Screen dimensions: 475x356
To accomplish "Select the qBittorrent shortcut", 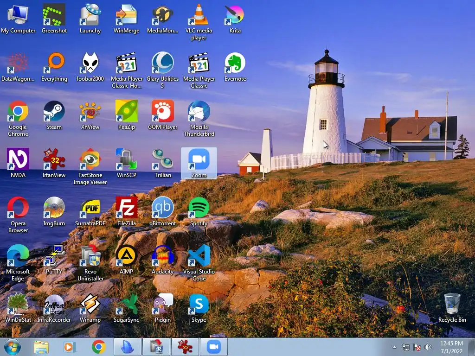I will pyautogui.click(x=162, y=211).
